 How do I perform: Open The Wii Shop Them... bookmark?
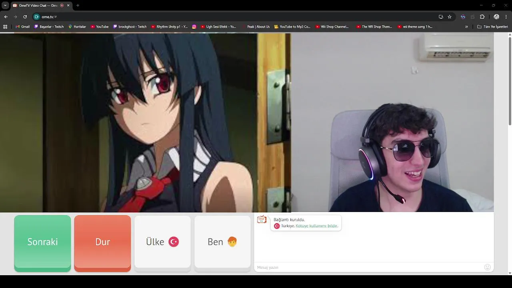click(374, 27)
